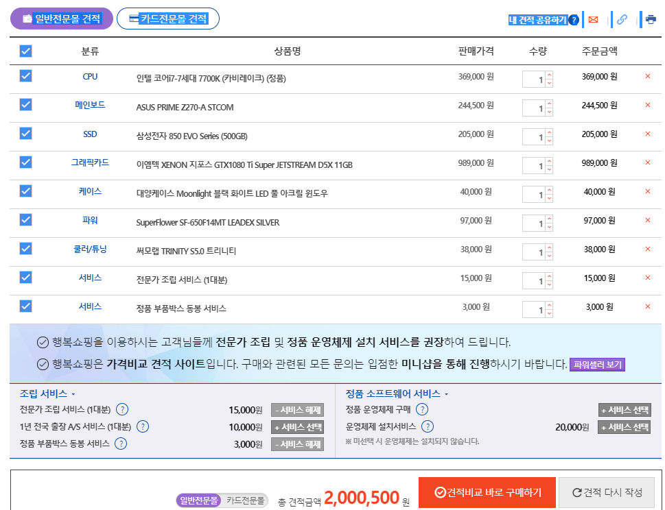Add 정품 운영체제 구매 via 서비스 선택
The height and width of the screenshot is (510, 665).
(x=625, y=410)
